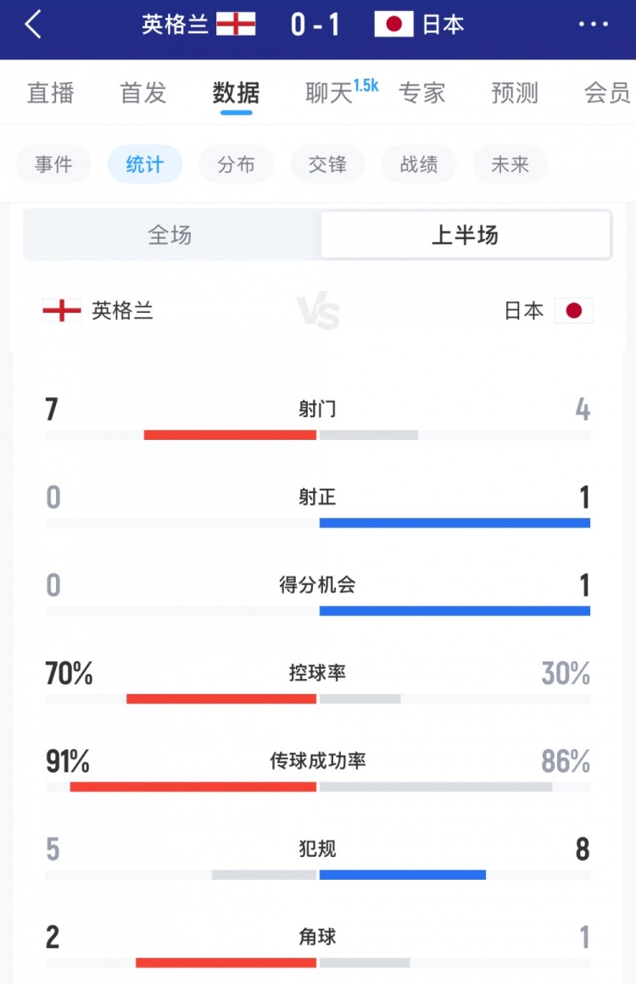Image resolution: width=636 pixels, height=984 pixels.
Task: Select the 事件 events filter chip
Action: coord(53,164)
